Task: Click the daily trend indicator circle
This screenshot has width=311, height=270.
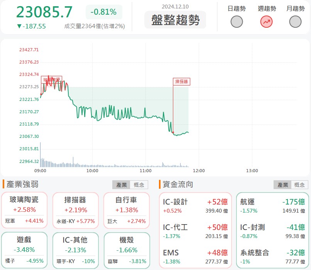Action: pos(237,22)
